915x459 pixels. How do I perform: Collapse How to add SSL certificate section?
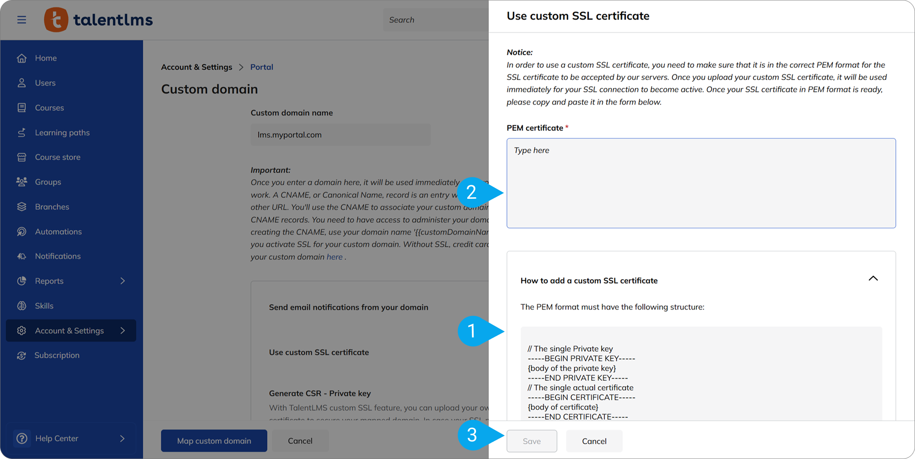(873, 279)
